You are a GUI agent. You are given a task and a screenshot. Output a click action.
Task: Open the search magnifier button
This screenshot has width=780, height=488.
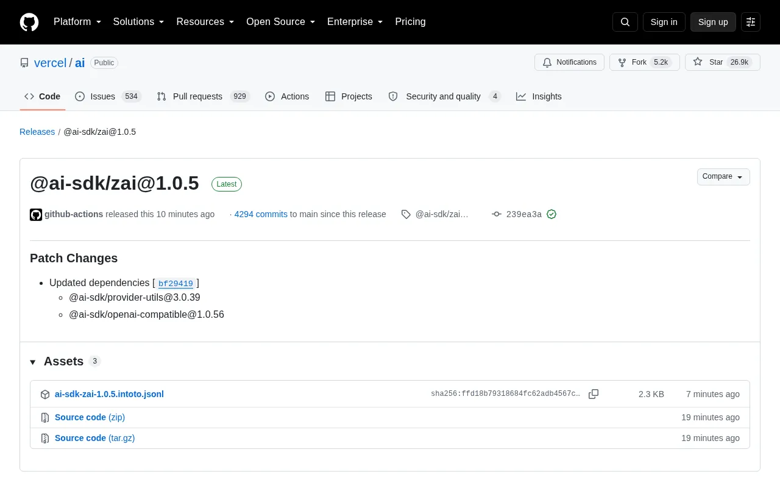coord(625,22)
